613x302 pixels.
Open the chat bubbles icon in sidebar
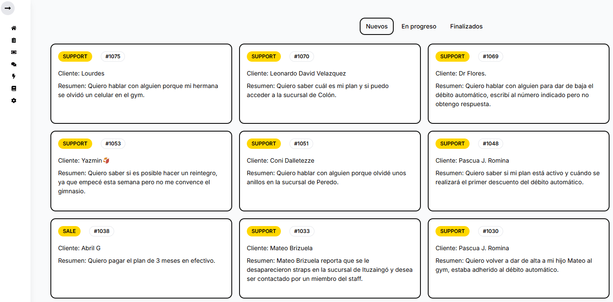pos(14,64)
